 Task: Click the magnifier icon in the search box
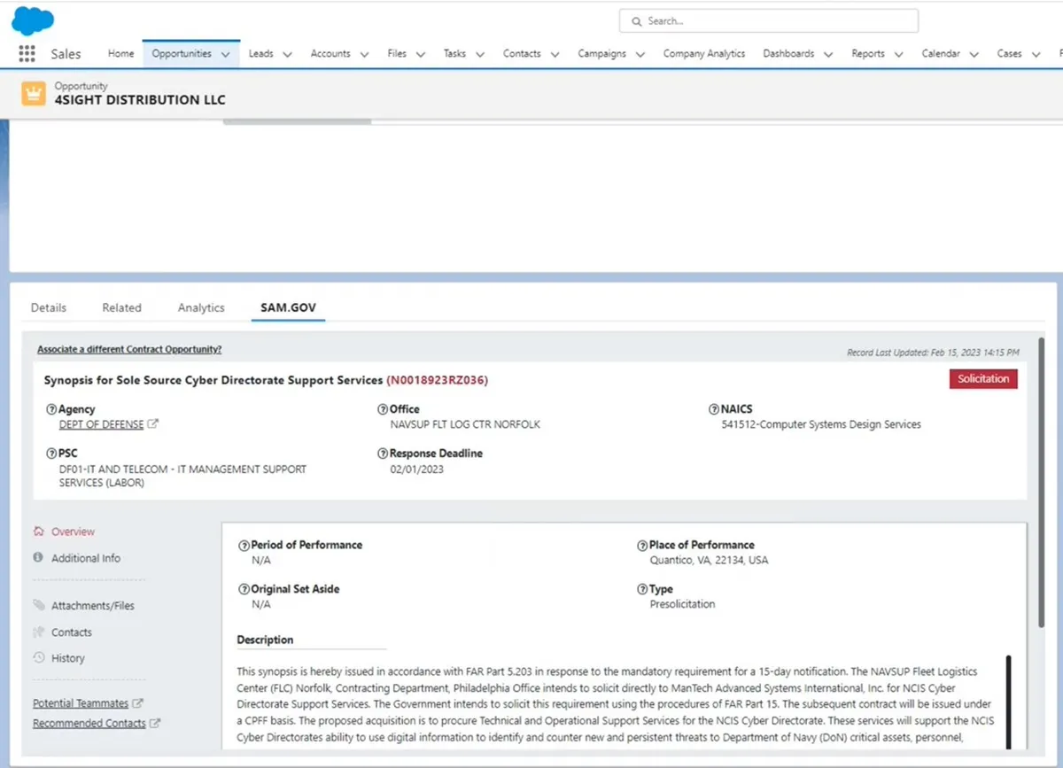click(x=636, y=21)
